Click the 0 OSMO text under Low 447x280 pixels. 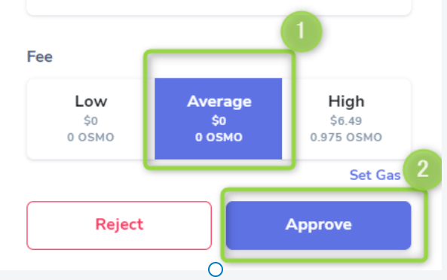[90, 138]
